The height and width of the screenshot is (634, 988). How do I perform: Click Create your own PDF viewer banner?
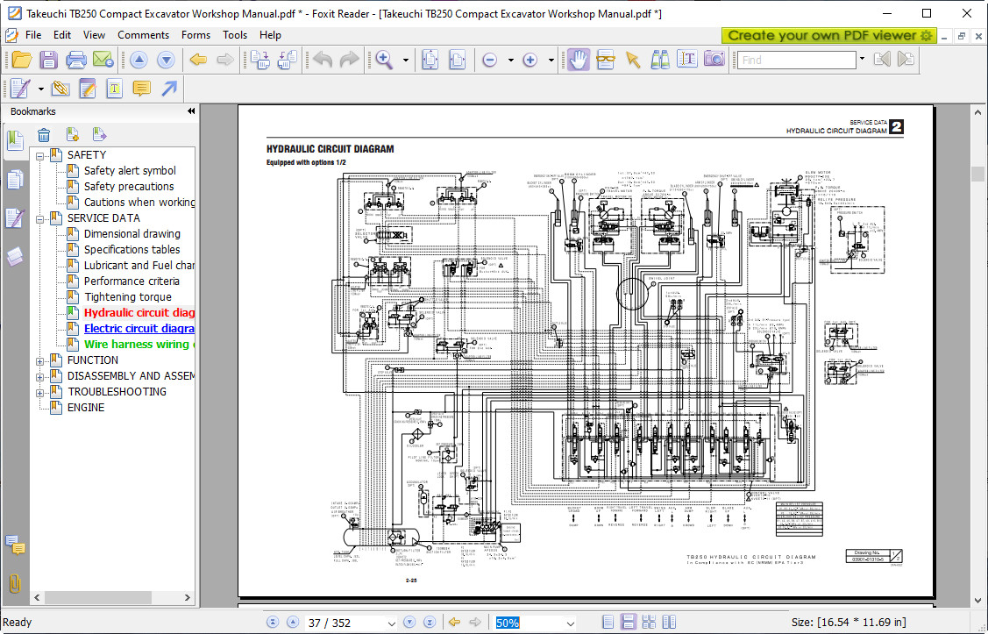coord(829,35)
